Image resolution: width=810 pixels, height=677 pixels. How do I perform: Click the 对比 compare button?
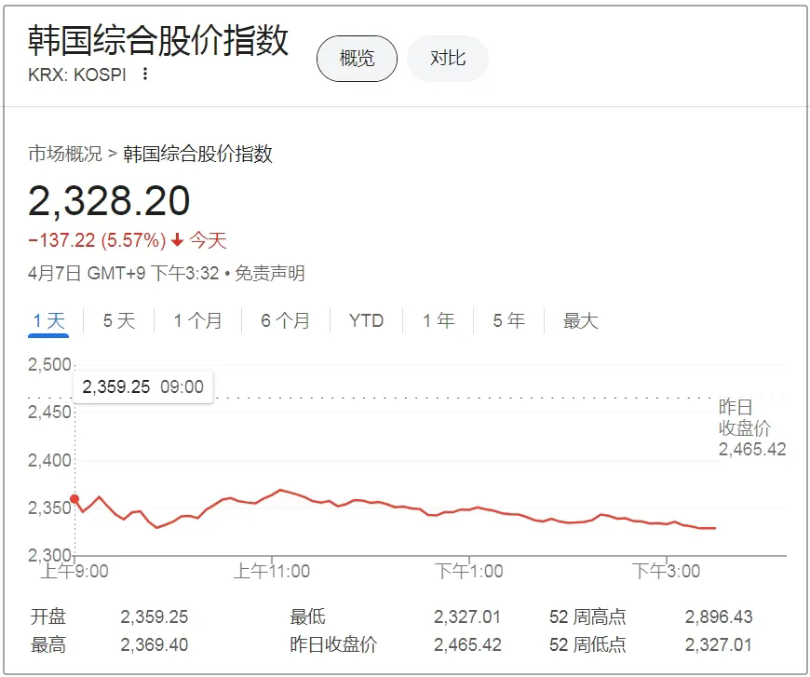[448, 59]
